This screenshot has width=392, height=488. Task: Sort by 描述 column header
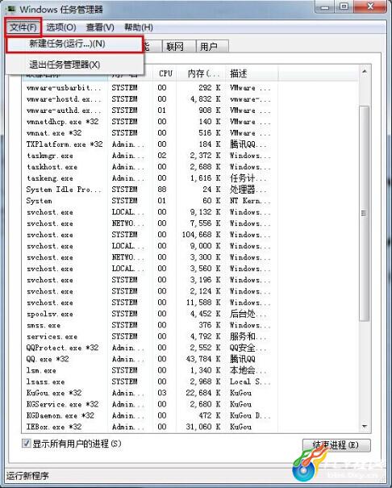pos(252,73)
